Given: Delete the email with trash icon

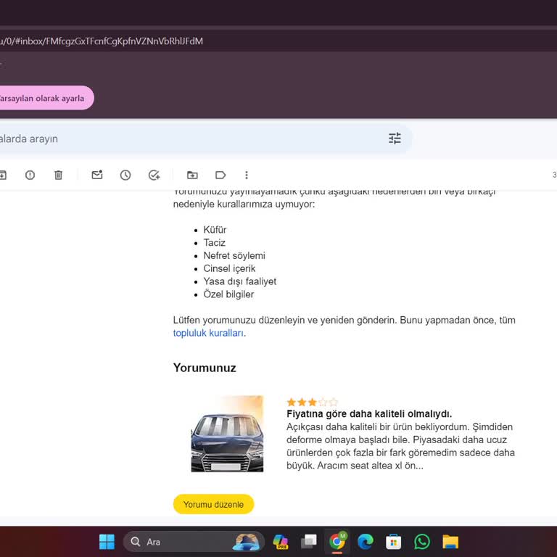Looking at the screenshot, I should tap(58, 175).
